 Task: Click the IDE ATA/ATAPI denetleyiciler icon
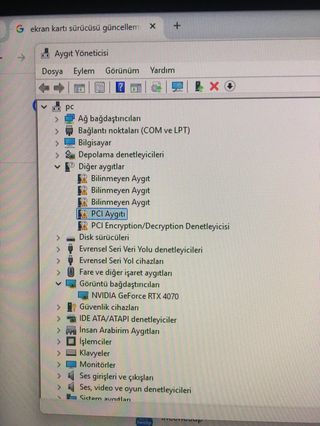click(x=71, y=318)
